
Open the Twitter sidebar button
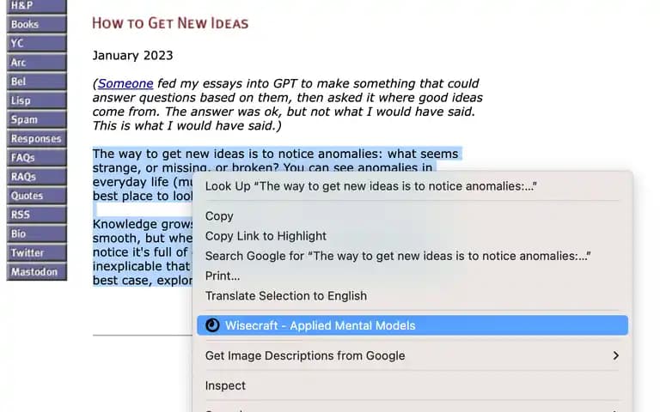click(37, 252)
